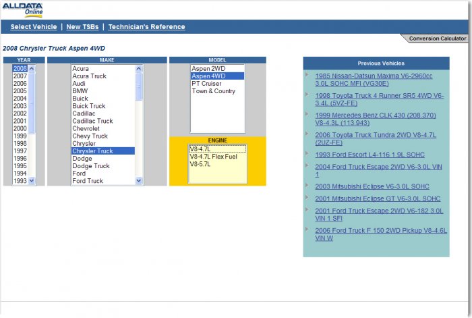Select Cadillac Truck make
Viewport: 472px width, 318px height.
click(x=103, y=121)
